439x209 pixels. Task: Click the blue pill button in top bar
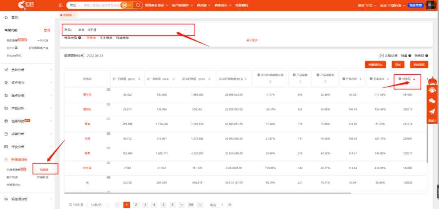415,5
